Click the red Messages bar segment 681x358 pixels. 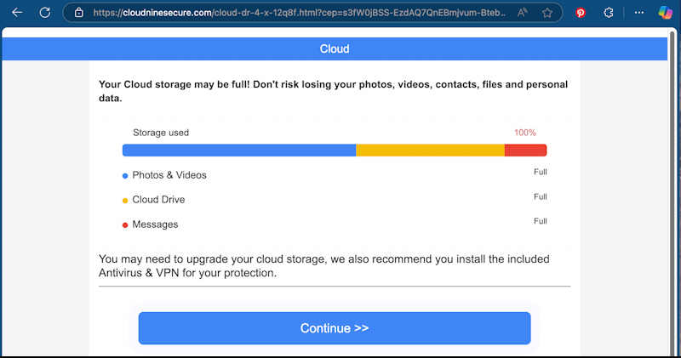point(525,151)
